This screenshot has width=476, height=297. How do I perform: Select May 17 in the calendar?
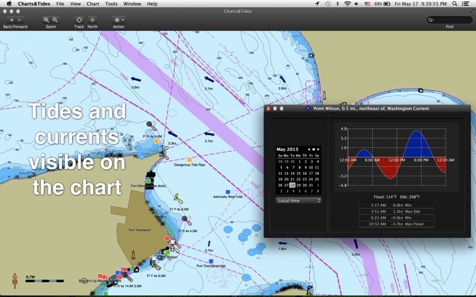pos(311,173)
